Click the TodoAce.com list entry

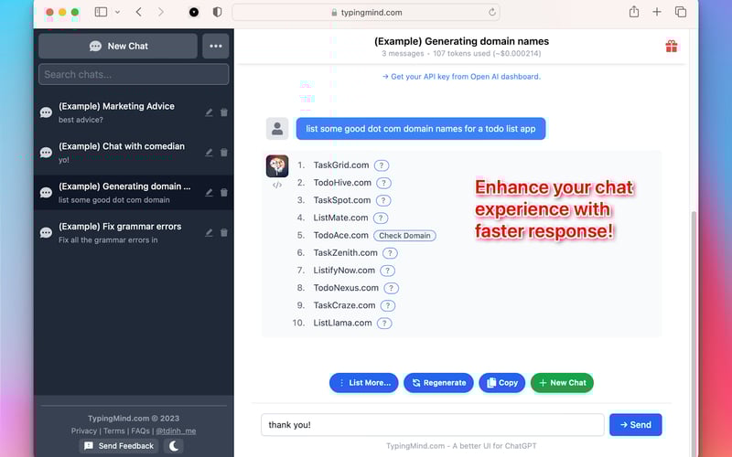(340, 236)
